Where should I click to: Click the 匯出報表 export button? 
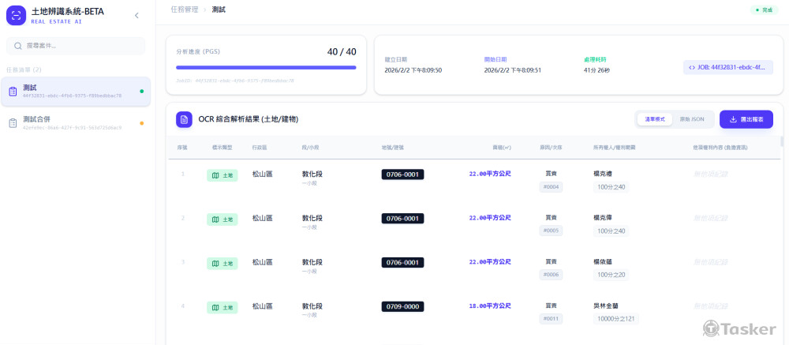click(x=746, y=119)
